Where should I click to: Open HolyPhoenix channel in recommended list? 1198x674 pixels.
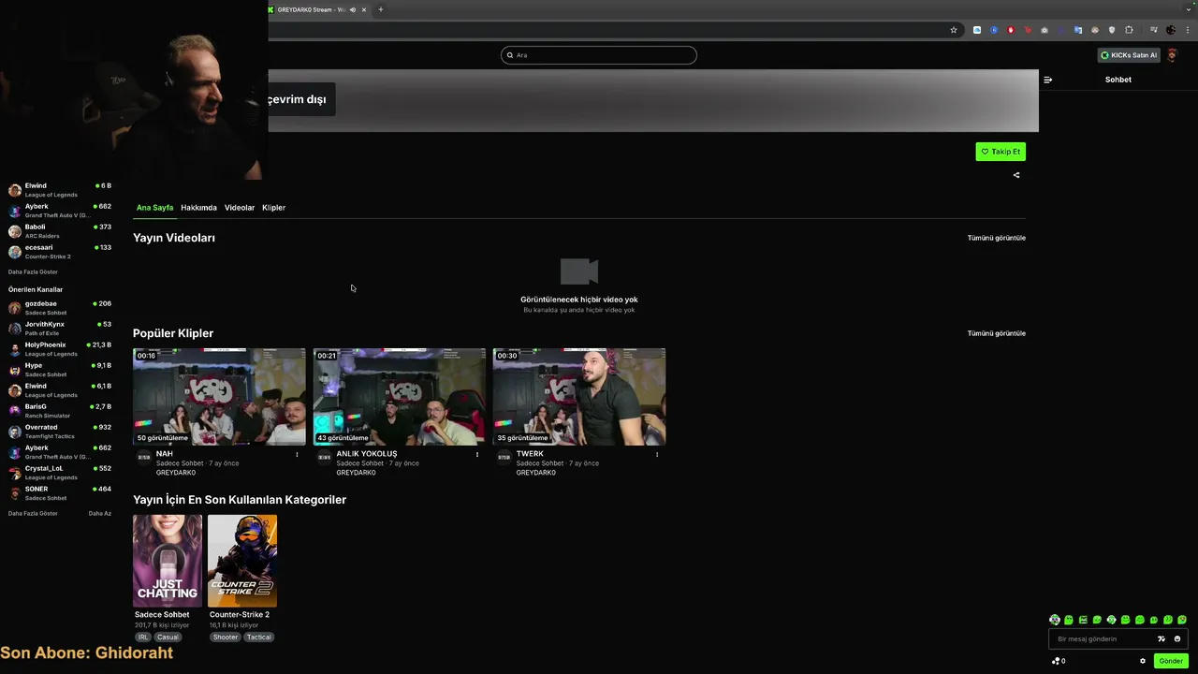pos(60,349)
